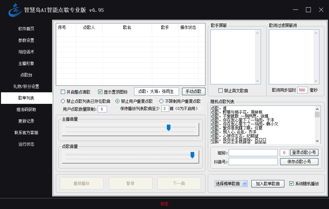Expand the 选择榜单歌曲 dropdown

coord(244,184)
